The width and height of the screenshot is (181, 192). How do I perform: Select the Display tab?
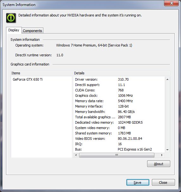pyautogui.click(x=14, y=30)
